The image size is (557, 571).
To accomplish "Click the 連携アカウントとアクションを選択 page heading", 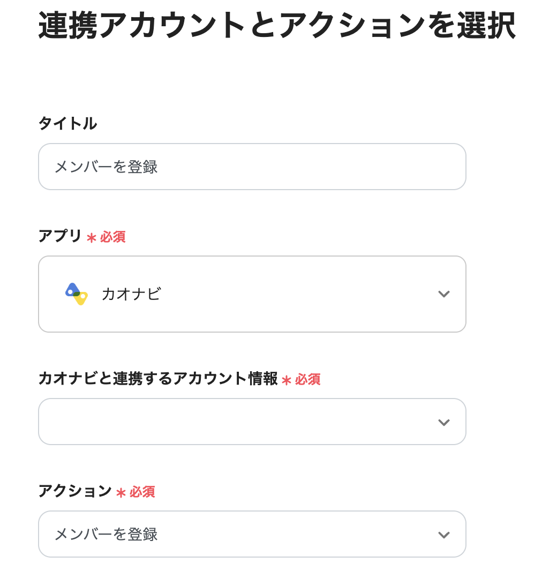I will pos(277,26).
